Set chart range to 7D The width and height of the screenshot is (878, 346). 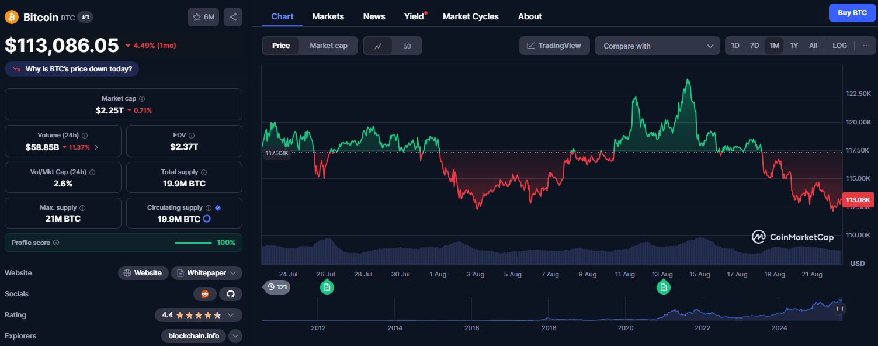point(754,46)
